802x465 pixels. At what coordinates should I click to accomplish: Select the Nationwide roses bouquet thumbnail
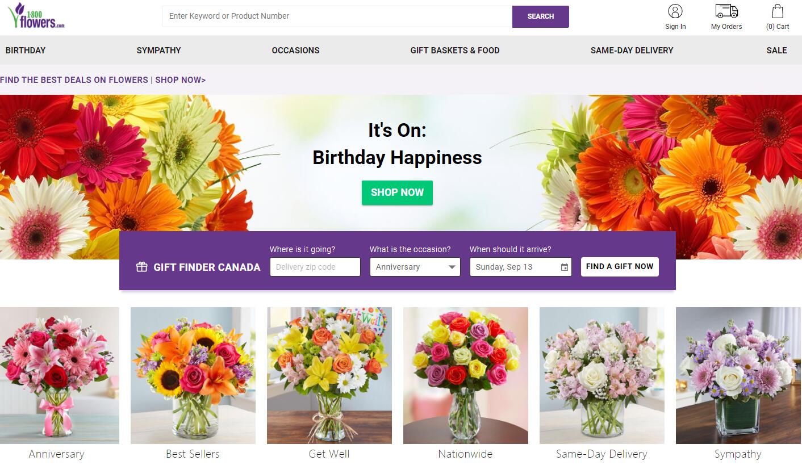(x=466, y=375)
